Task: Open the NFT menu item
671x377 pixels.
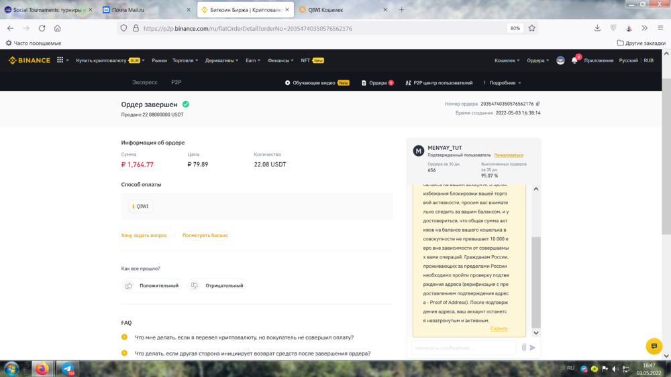Action: 313,61
